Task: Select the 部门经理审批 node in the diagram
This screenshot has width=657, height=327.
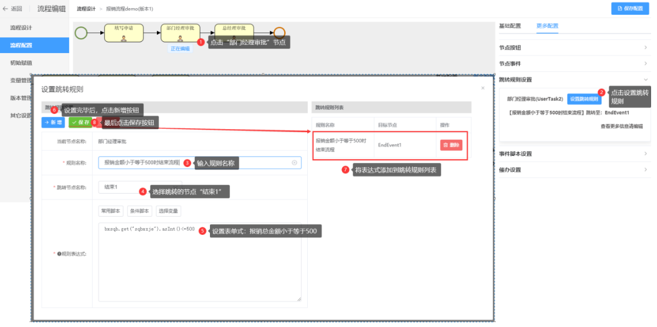Action: [x=180, y=32]
